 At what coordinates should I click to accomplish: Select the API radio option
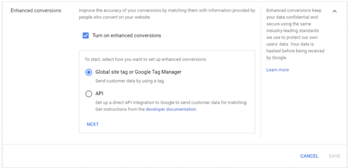pos(89,94)
